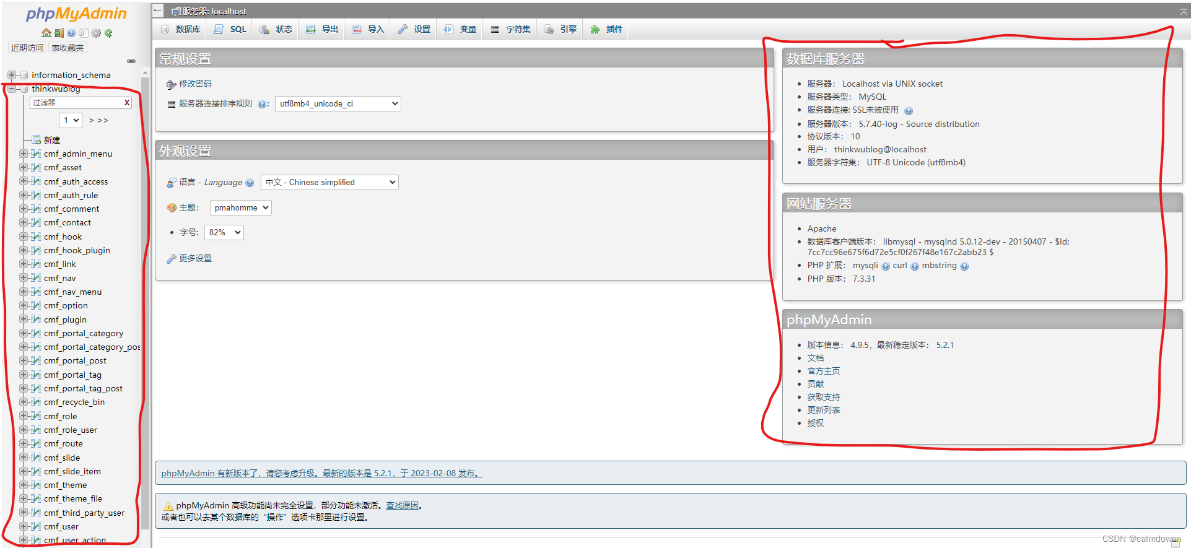1191x548 pixels.
Task: Click the 表收藏夹 button
Action: click(x=68, y=48)
